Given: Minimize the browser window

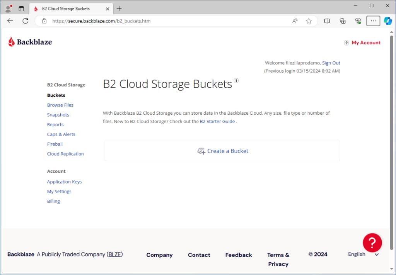Looking at the screenshot, I should click(356, 5).
